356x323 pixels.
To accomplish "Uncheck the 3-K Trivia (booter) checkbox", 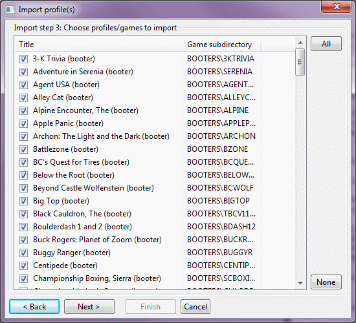I will coord(23,59).
